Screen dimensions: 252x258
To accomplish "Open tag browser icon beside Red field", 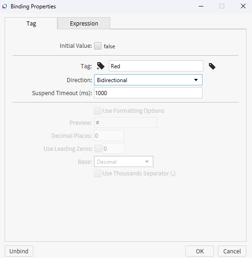I will tap(212, 66).
